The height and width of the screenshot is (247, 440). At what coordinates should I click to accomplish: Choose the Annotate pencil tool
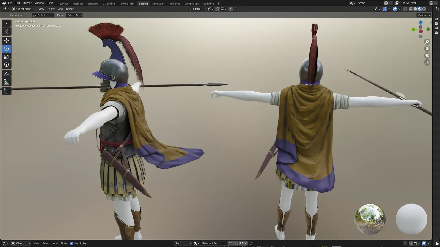coord(6,74)
